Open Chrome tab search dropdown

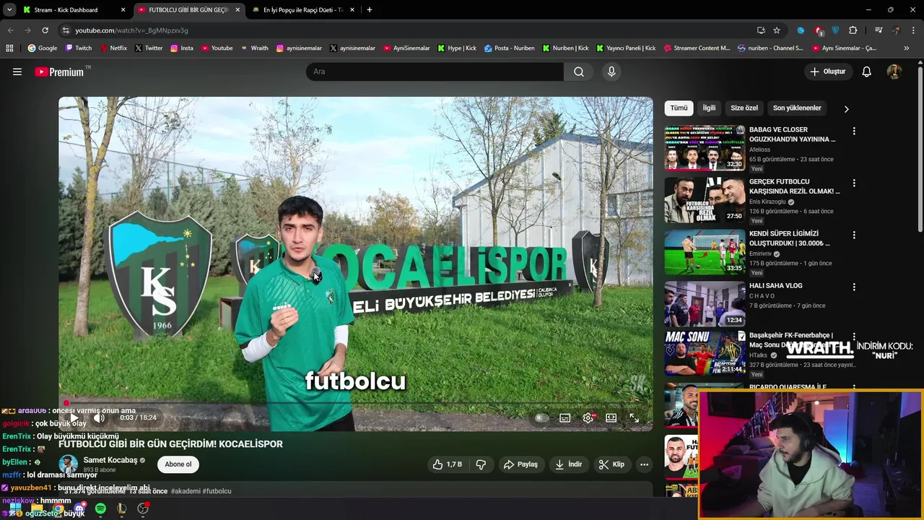pos(9,10)
